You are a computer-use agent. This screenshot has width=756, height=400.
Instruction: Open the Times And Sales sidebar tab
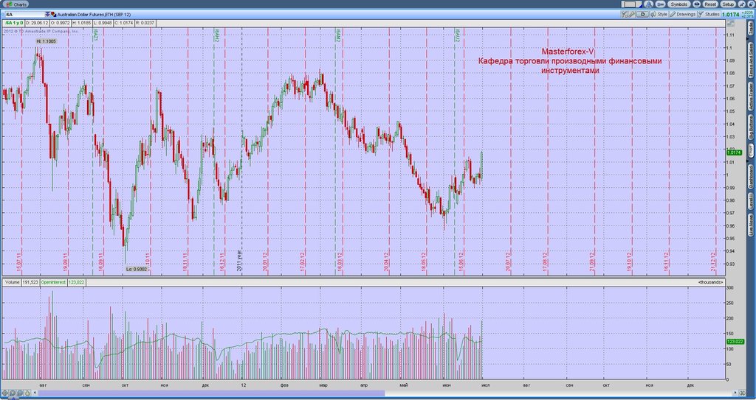pyautogui.click(x=751, y=60)
